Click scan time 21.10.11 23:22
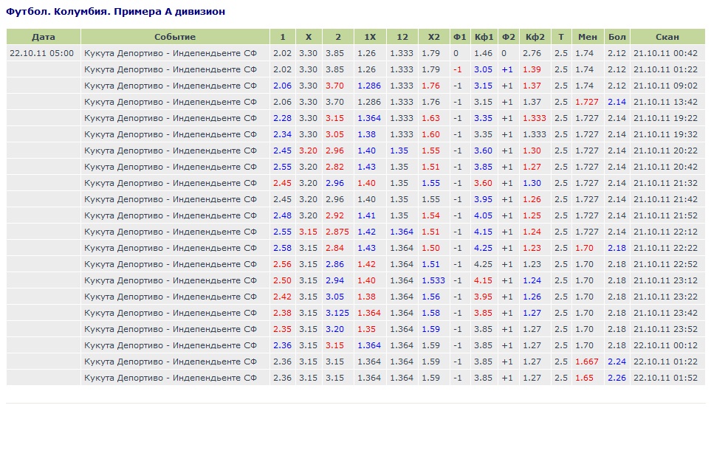Screen dimensions: 711x453 [x=666, y=297]
